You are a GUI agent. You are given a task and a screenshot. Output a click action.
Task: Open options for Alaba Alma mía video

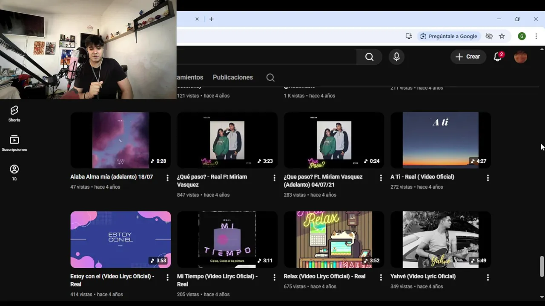167,178
